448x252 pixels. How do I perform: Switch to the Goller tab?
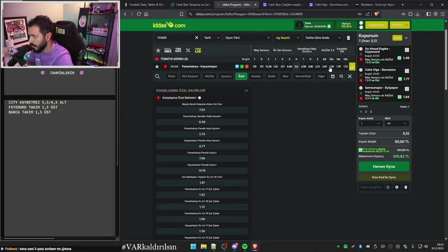point(272,76)
